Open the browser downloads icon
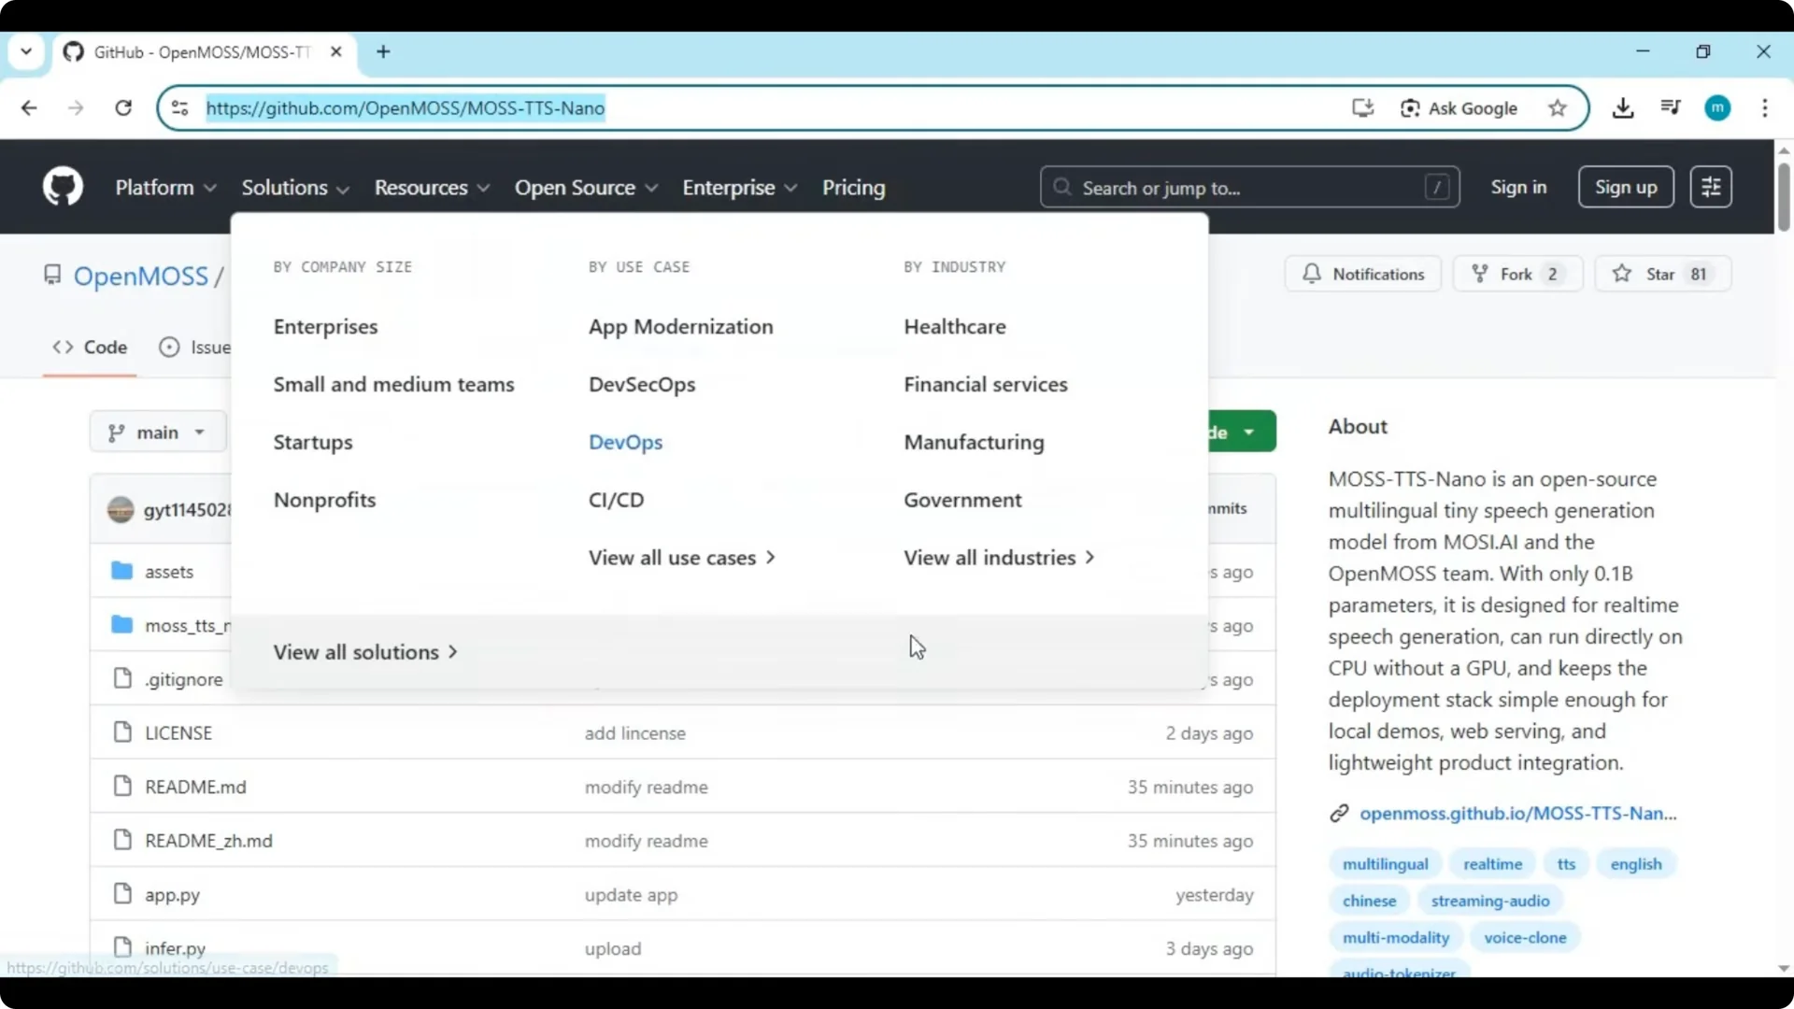Screen dimensions: 1794x1009 (x=1623, y=108)
